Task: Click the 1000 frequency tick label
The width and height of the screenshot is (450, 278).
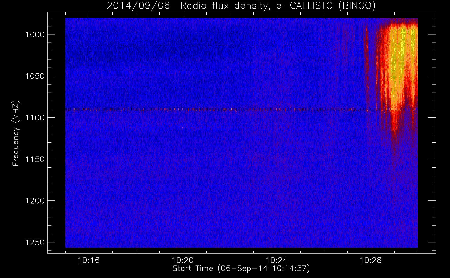Action: click(35, 34)
